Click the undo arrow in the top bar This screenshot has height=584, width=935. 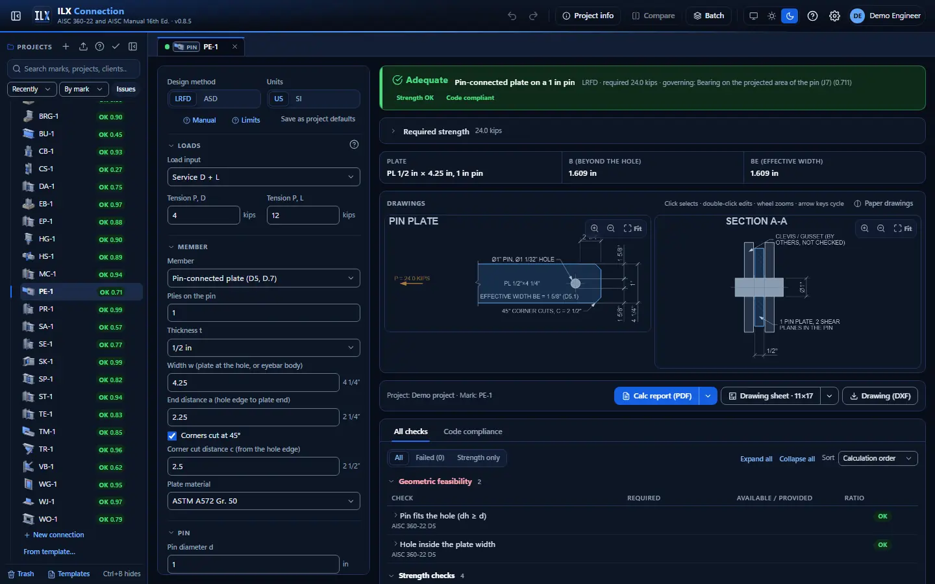512,16
